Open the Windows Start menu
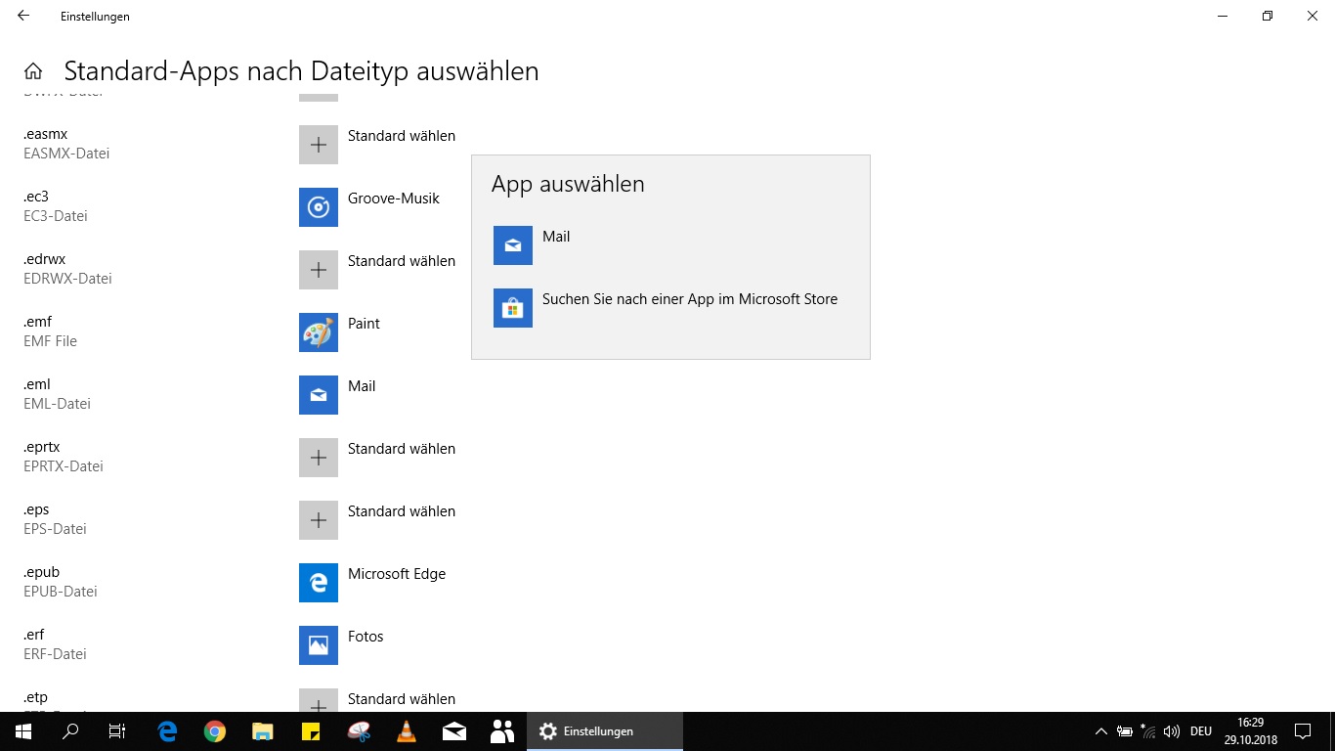 [x=23, y=731]
